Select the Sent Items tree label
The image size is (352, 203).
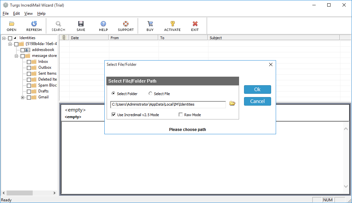pyautogui.click(x=47, y=73)
